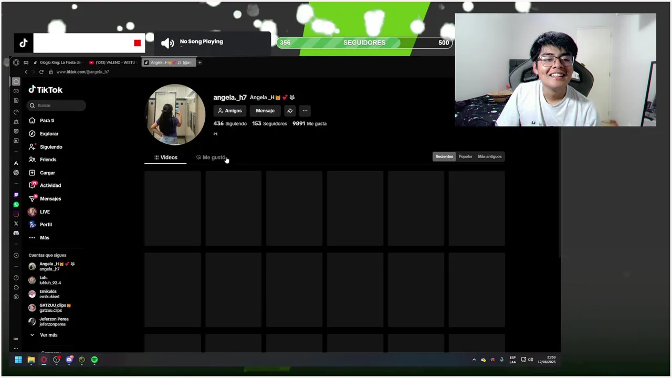This screenshot has width=672, height=378.
Task: Click the share arrow button on profile
Action: click(x=290, y=111)
